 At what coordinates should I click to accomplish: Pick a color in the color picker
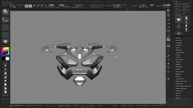[6, 51]
